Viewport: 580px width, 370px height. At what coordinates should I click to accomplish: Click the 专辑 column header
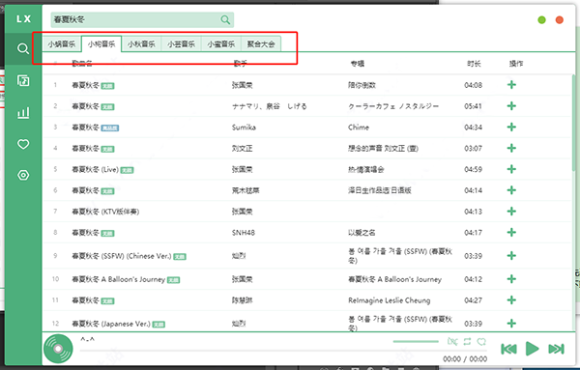tap(358, 64)
